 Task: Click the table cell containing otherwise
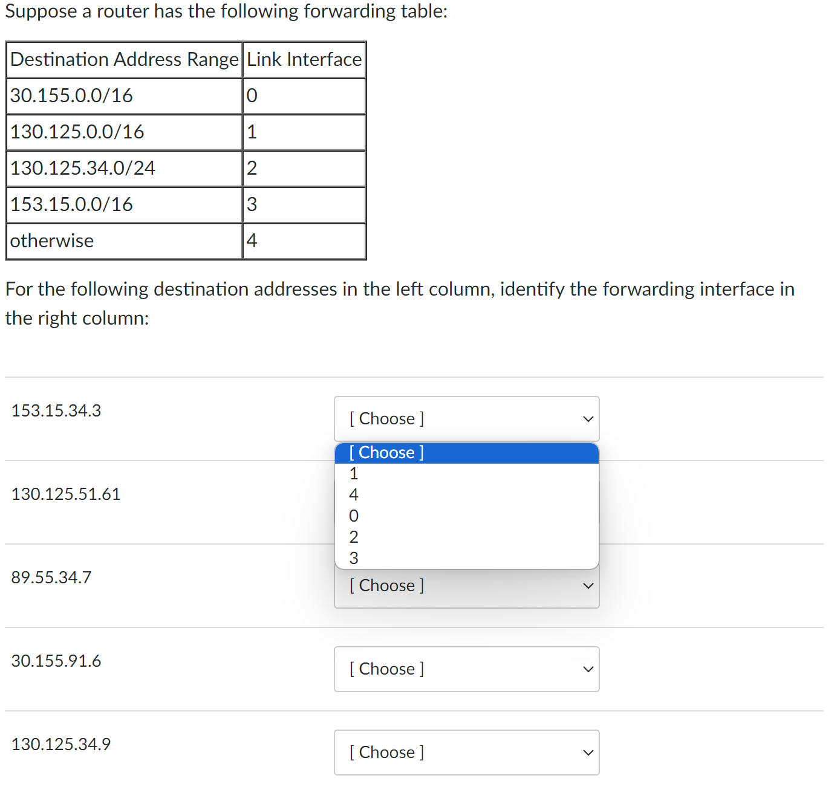pos(51,241)
